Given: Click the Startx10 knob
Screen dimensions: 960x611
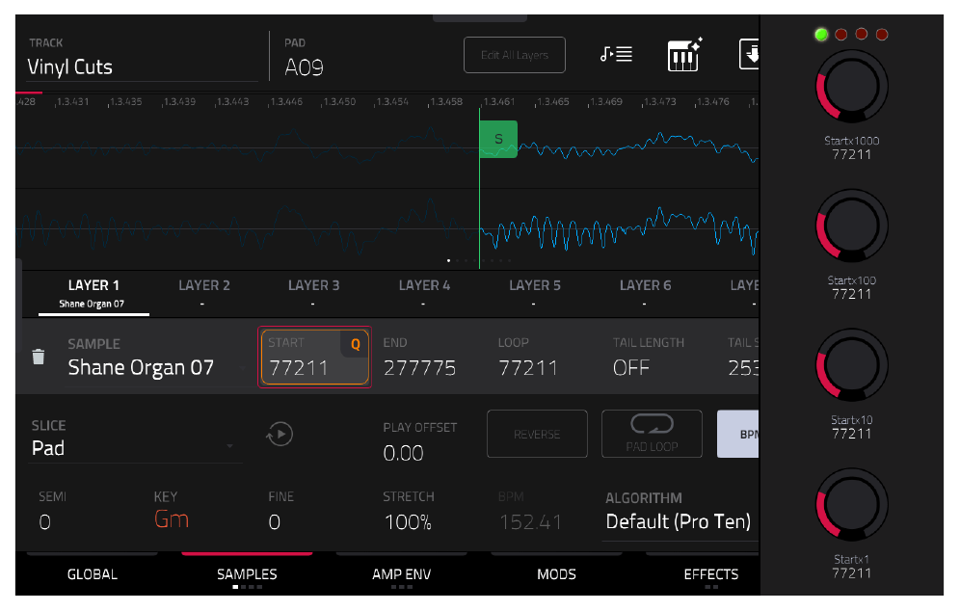Looking at the screenshot, I should point(852,365).
